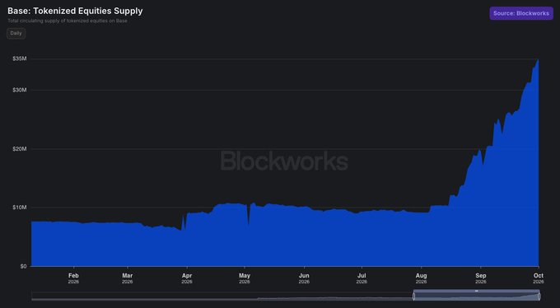
Task: Click the Jun x-axis label
Action: click(304, 278)
